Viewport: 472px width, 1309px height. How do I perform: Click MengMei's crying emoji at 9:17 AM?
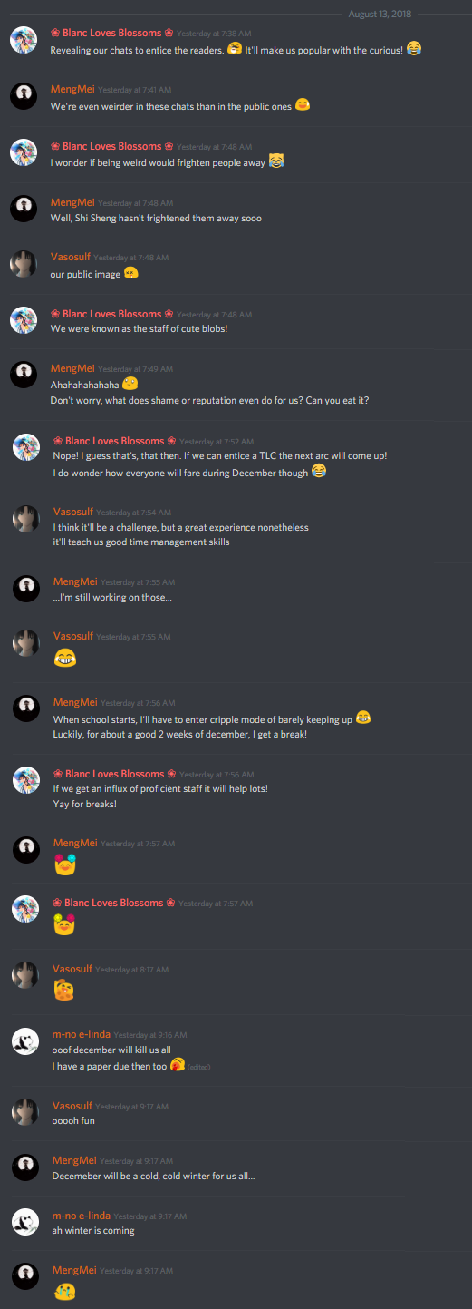coord(64,1291)
